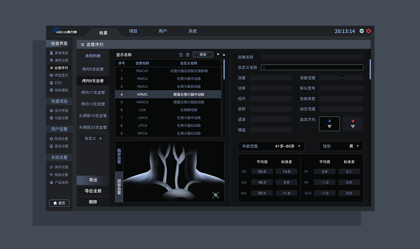This screenshot has width=420, height=249.
Task: Click the 保存 save button
Action: (x=203, y=55)
